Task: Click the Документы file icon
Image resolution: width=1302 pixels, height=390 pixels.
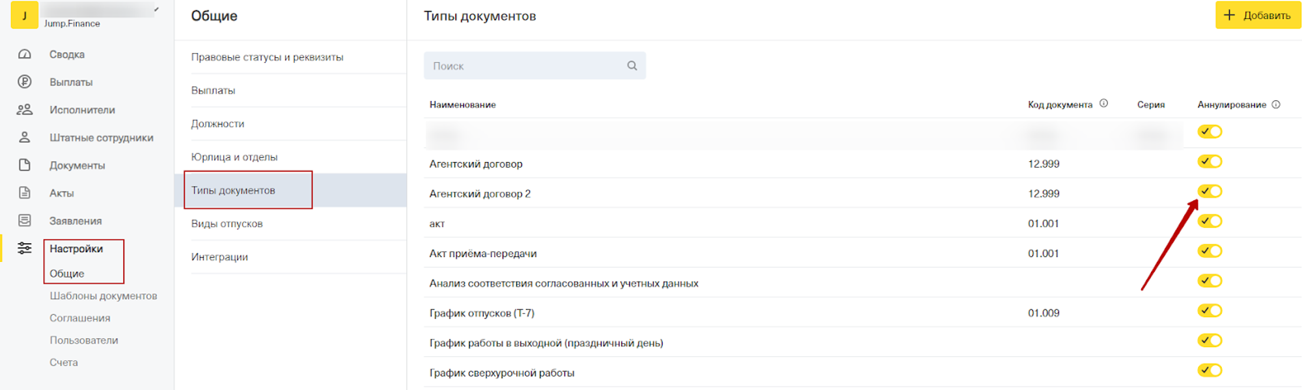Action: (x=25, y=165)
